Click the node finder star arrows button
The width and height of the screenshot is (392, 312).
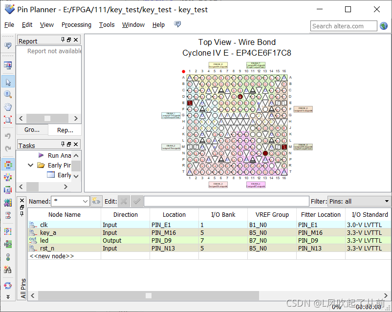click(x=96, y=201)
